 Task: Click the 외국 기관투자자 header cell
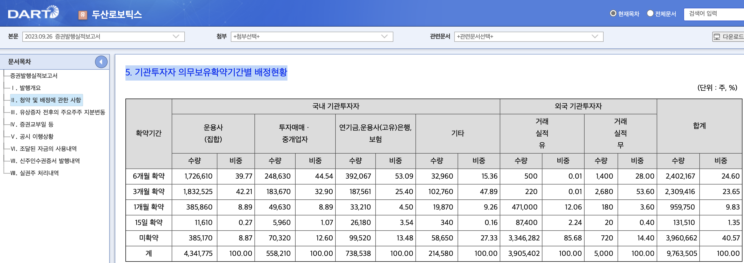click(x=578, y=106)
